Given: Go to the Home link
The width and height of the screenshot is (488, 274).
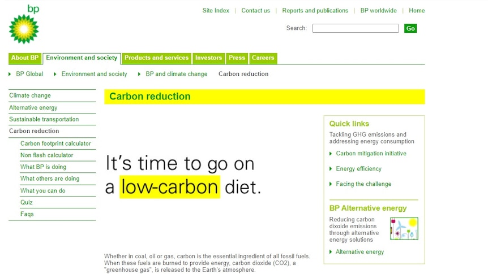Looking at the screenshot, I should coord(417,11).
